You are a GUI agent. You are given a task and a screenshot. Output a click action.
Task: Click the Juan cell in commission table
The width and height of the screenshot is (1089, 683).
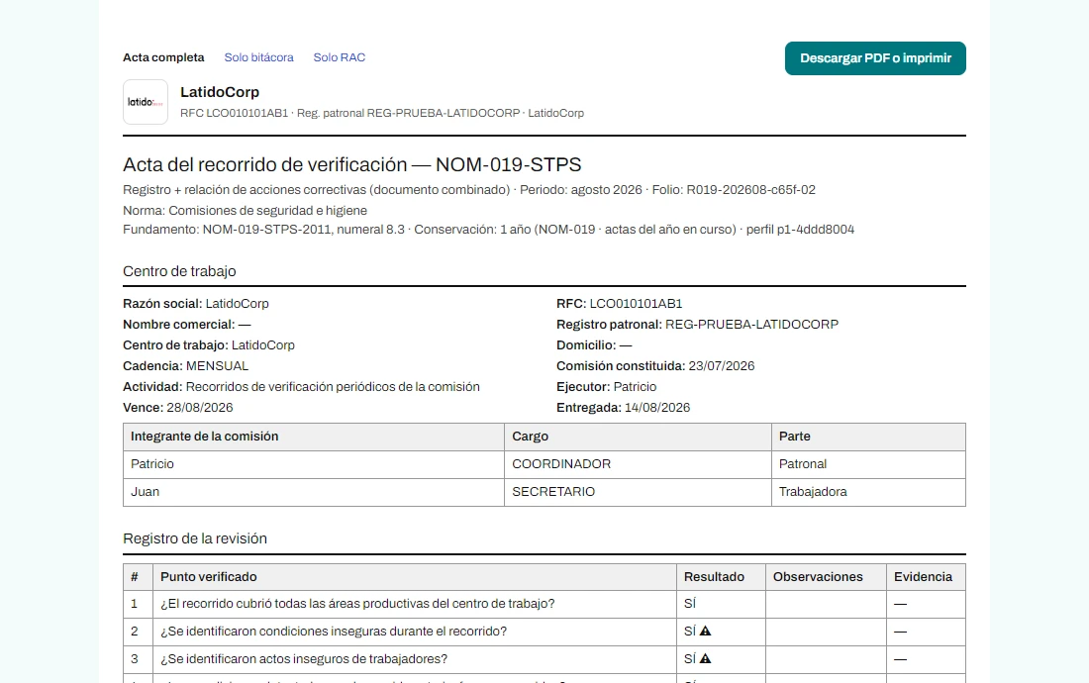[314, 492]
